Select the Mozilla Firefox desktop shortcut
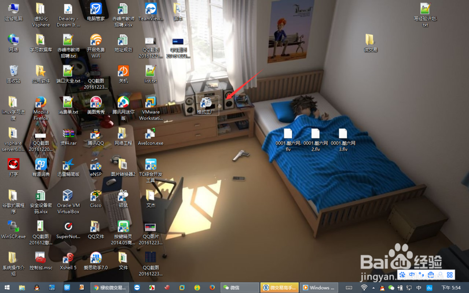 (41, 108)
